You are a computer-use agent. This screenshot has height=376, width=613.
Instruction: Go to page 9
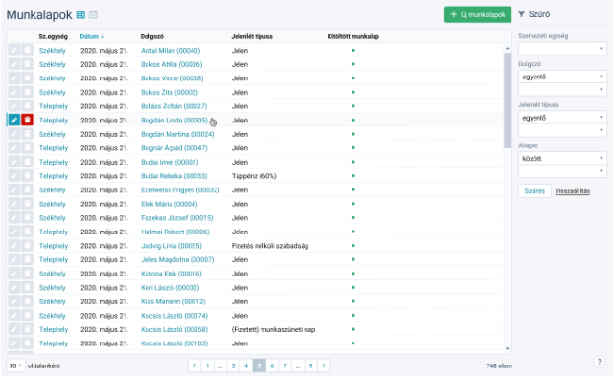tap(310, 365)
